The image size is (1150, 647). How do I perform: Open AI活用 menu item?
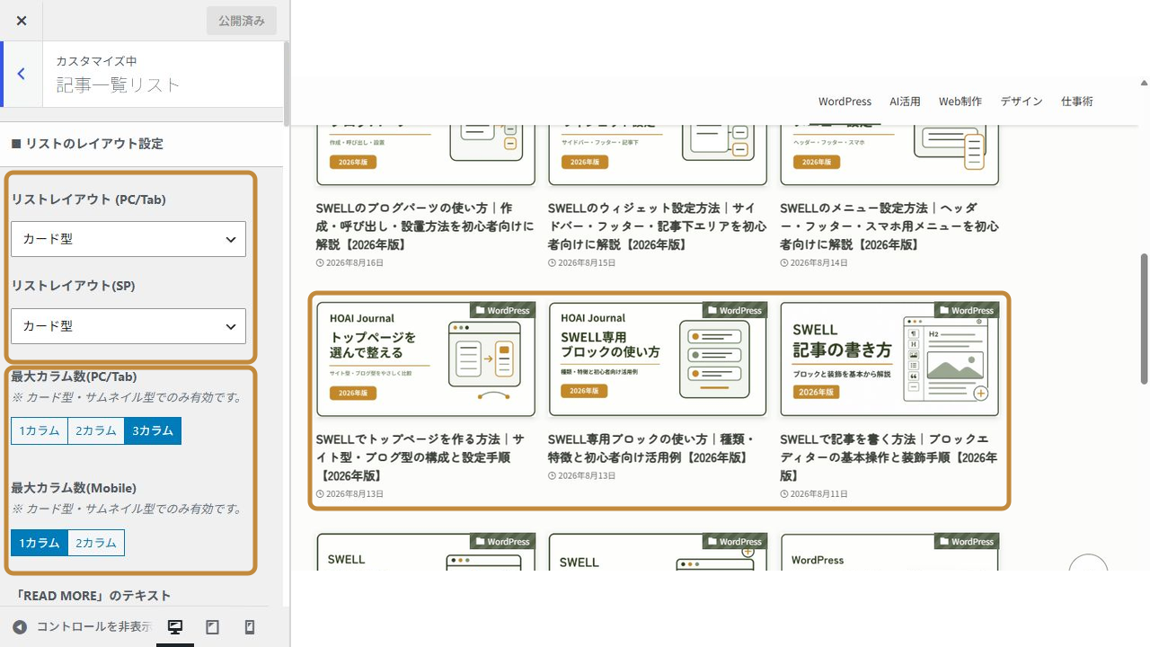coord(905,102)
